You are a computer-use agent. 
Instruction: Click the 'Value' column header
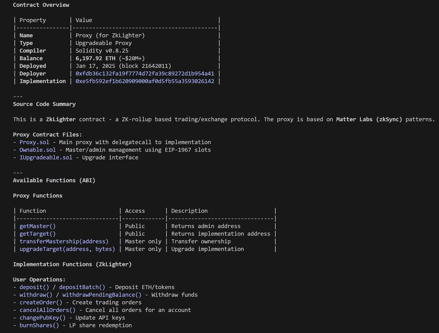[84, 20]
